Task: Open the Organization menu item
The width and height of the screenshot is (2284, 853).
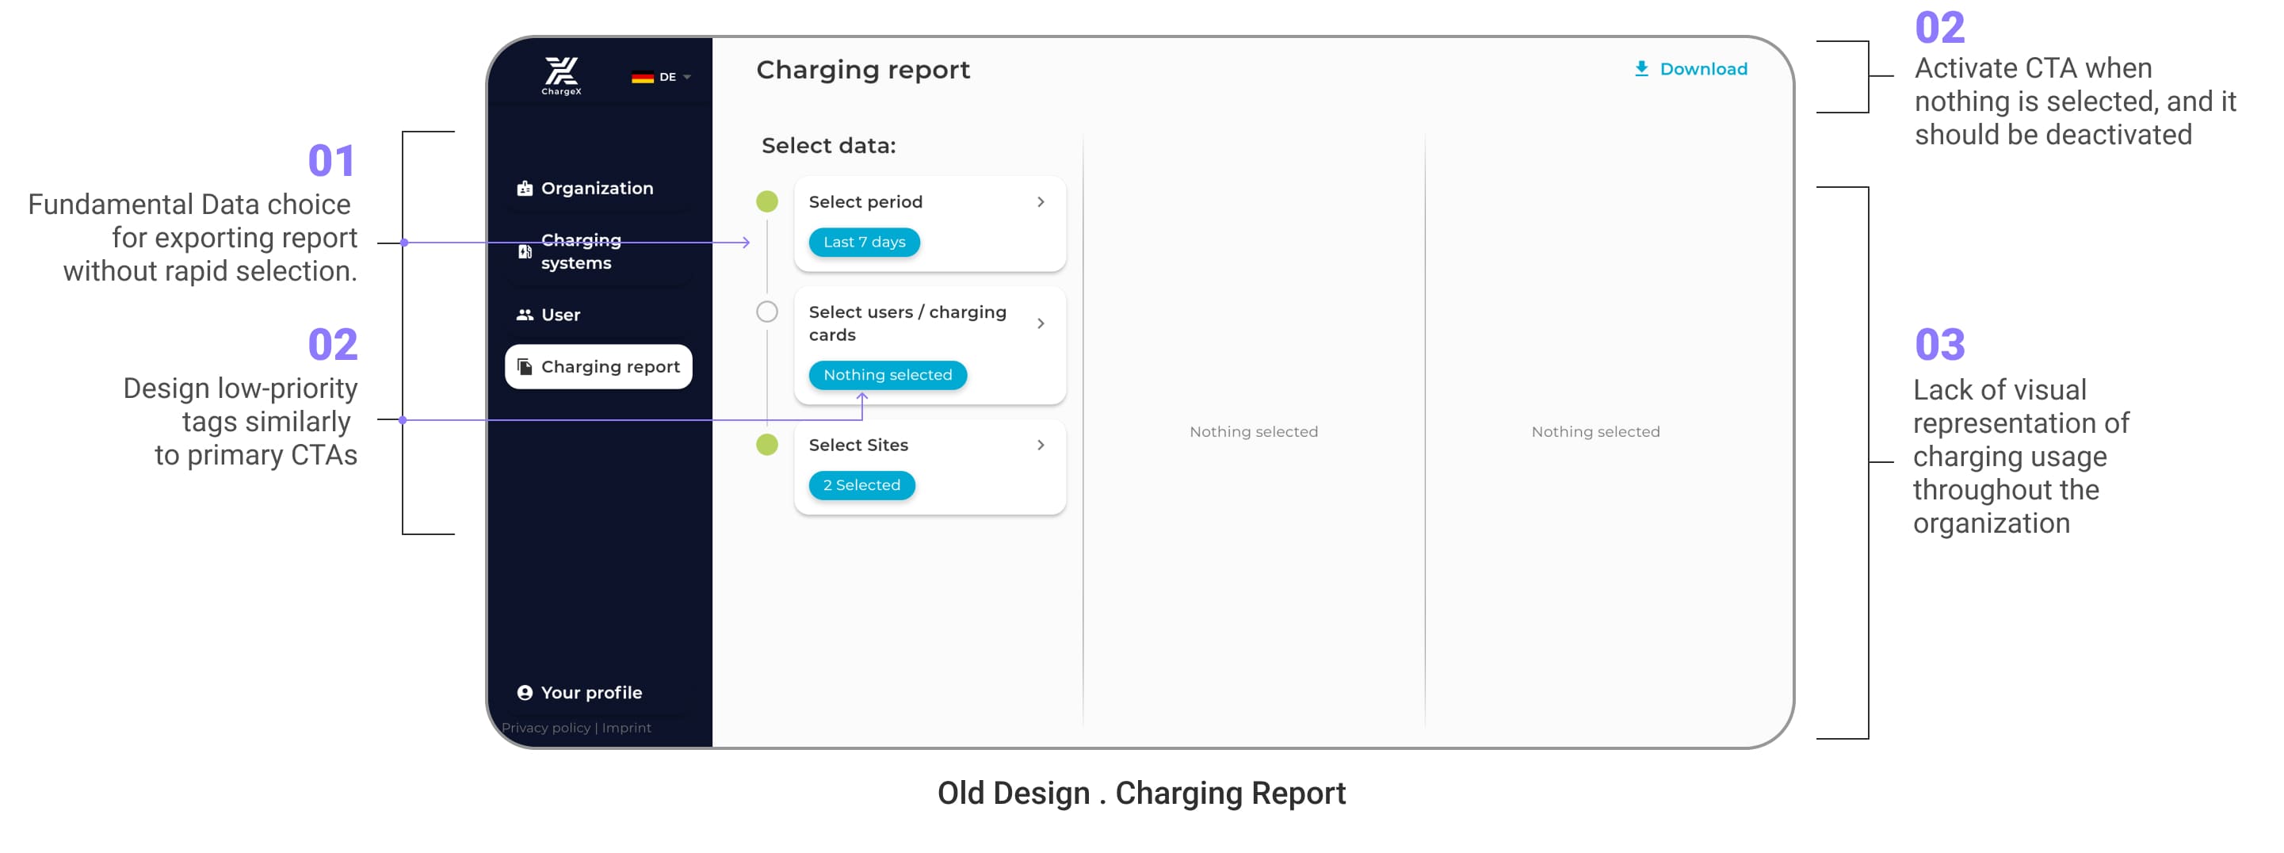Action: click(x=597, y=188)
